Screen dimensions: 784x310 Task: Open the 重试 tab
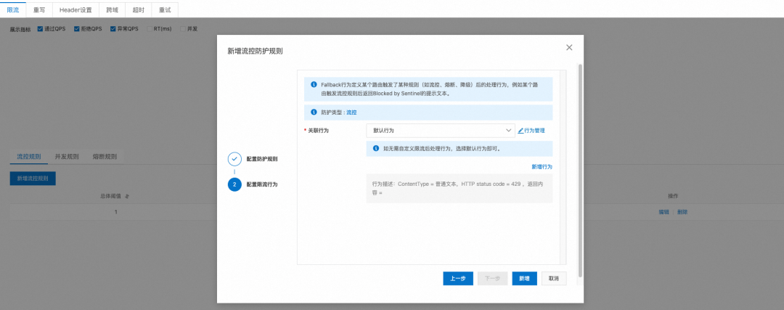(x=165, y=9)
